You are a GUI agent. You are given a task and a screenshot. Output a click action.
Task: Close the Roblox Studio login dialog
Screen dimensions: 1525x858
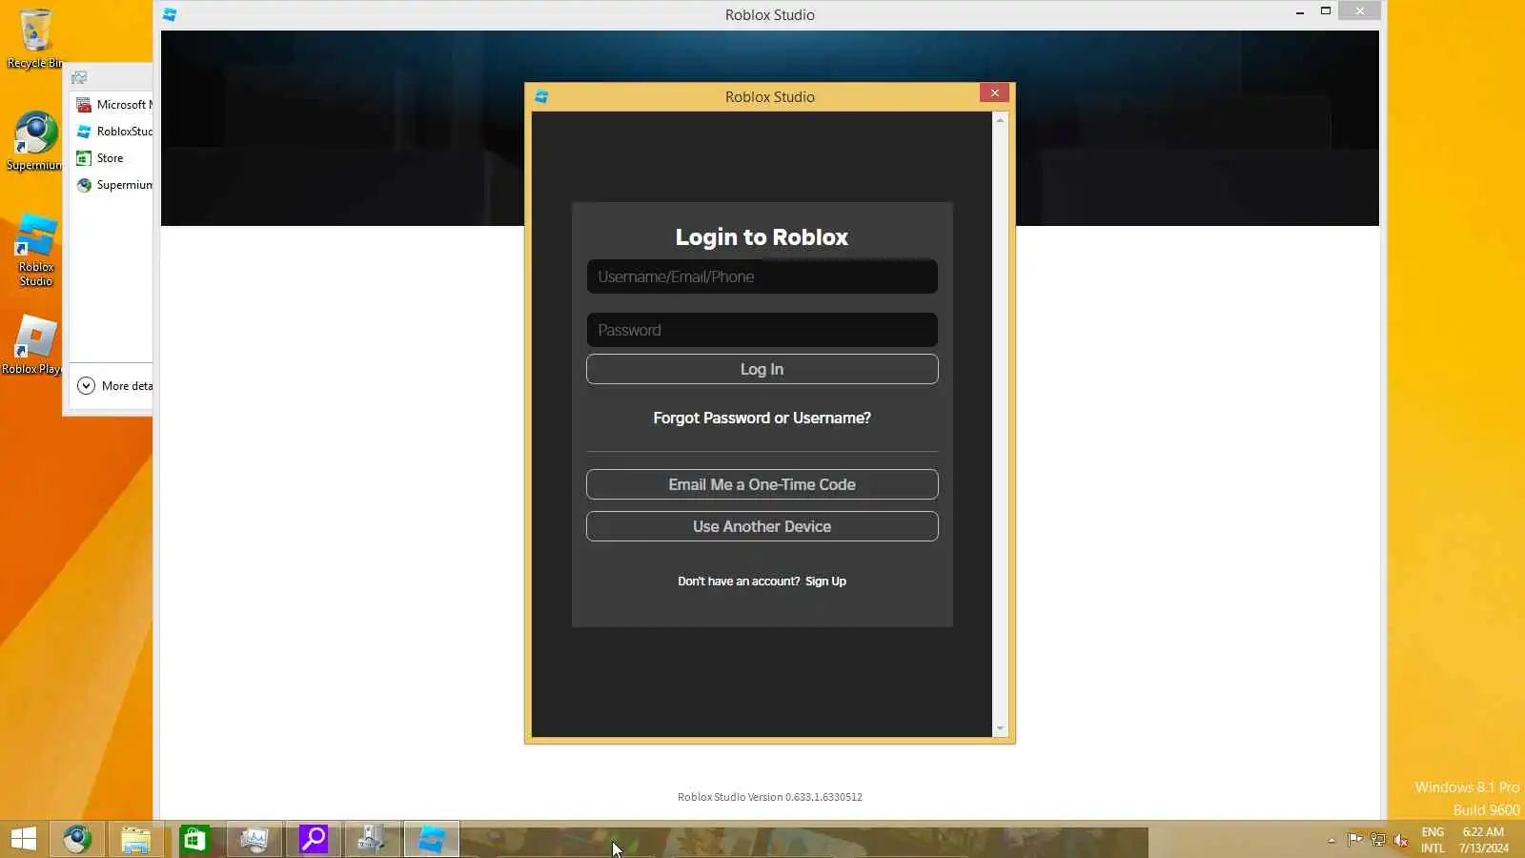(994, 92)
